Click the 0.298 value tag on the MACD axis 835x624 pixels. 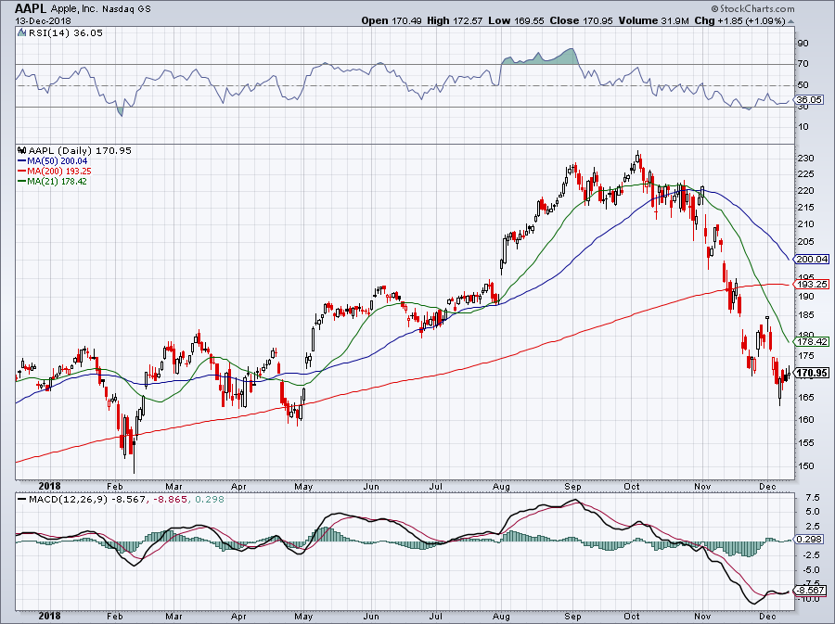(x=809, y=540)
